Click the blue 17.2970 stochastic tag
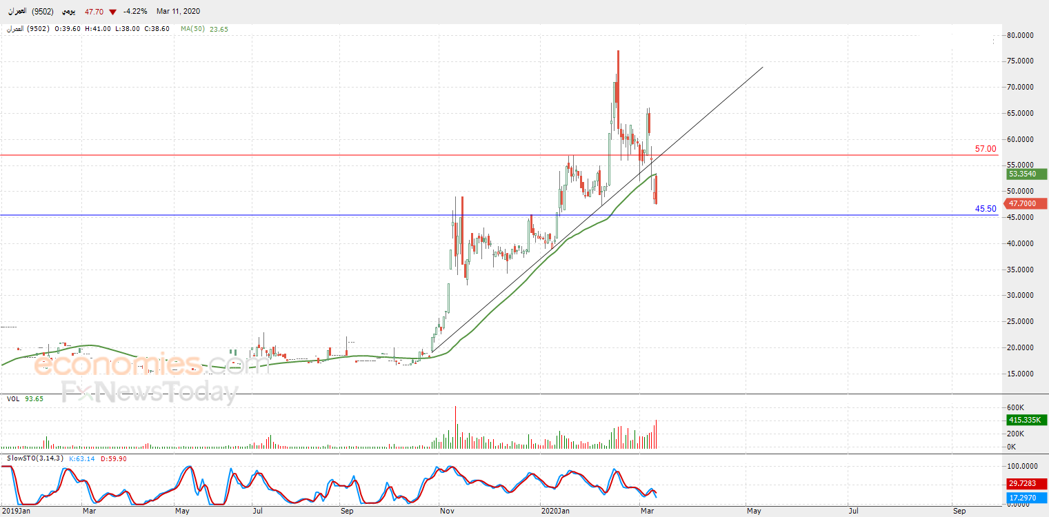 [x=1026, y=497]
